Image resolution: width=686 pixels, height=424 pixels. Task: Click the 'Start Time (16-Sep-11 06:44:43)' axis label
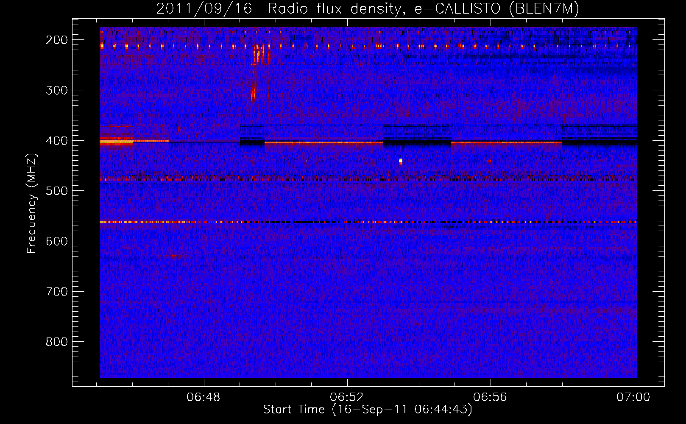click(368, 410)
